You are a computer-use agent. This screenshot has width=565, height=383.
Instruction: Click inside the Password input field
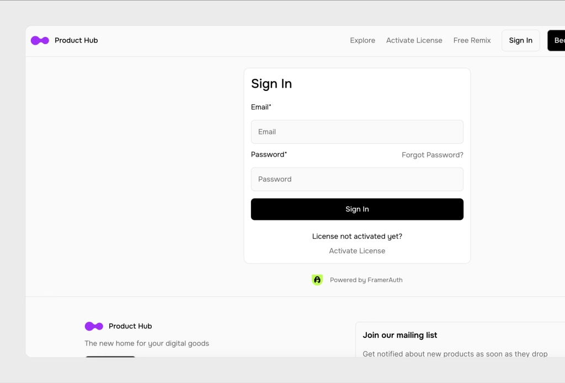[357, 179]
